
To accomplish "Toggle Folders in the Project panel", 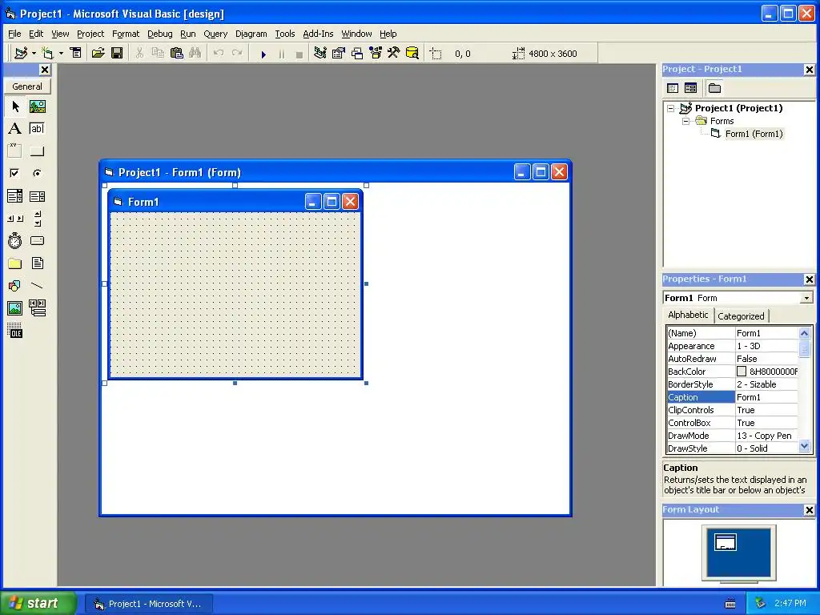I will pos(714,88).
